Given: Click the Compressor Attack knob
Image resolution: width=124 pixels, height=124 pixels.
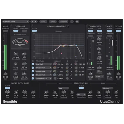Looking at the screenshot, I should (100, 58).
